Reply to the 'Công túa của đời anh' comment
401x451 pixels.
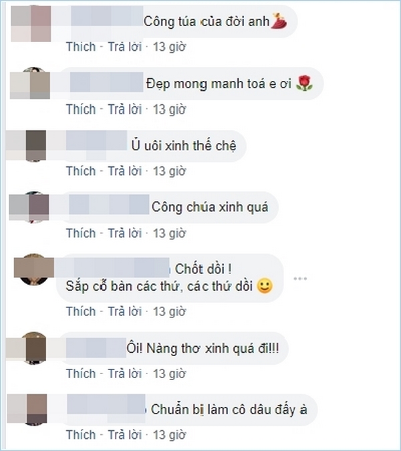click(x=124, y=47)
